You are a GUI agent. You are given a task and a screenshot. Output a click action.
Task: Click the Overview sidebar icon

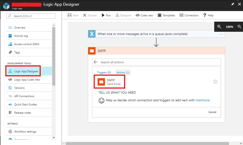[10, 28]
